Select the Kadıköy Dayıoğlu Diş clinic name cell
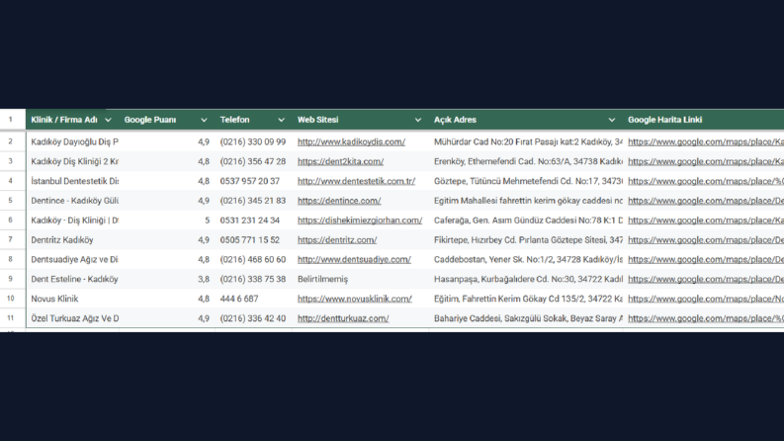The height and width of the screenshot is (441, 784). [x=73, y=142]
